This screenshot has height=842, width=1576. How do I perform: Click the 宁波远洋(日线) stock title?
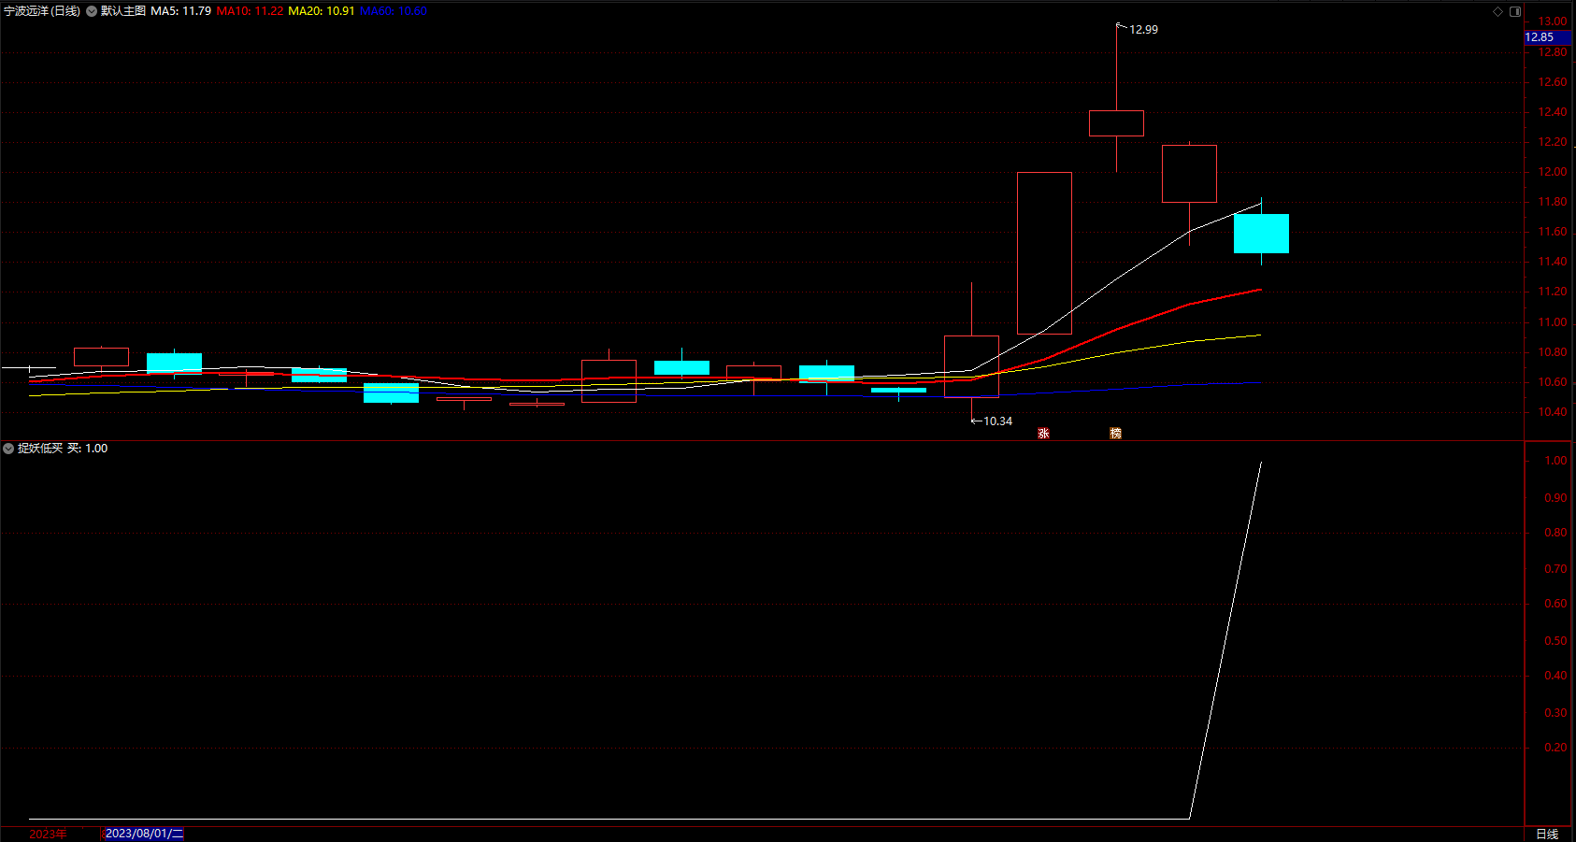[x=42, y=11]
